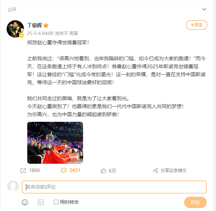Image resolution: width=216 pixels, height=211 pixels.
Task: Click the gray default commenter avatar
Action: (x=13, y=186)
